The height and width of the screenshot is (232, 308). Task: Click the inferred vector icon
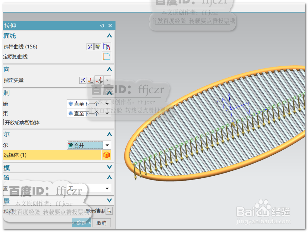click(99, 80)
